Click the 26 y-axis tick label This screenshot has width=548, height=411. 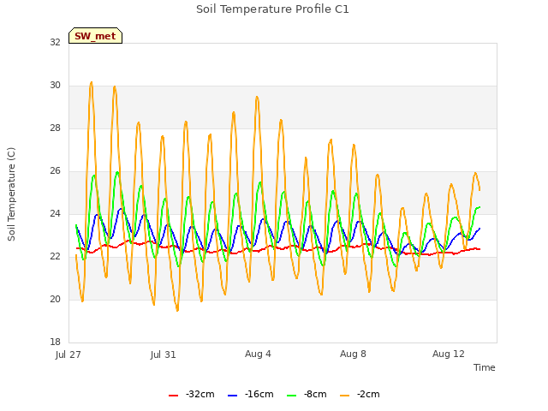pos(55,171)
